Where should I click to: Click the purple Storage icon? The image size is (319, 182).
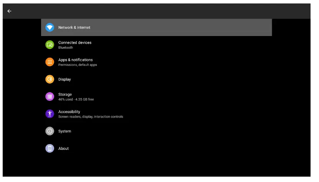click(x=50, y=97)
